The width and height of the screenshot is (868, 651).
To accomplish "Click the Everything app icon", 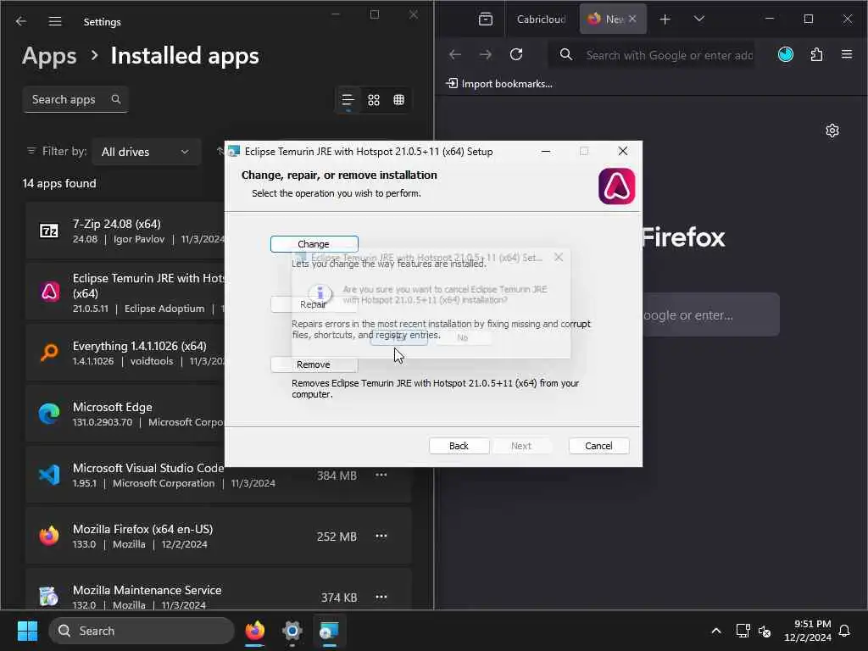I will (x=49, y=353).
